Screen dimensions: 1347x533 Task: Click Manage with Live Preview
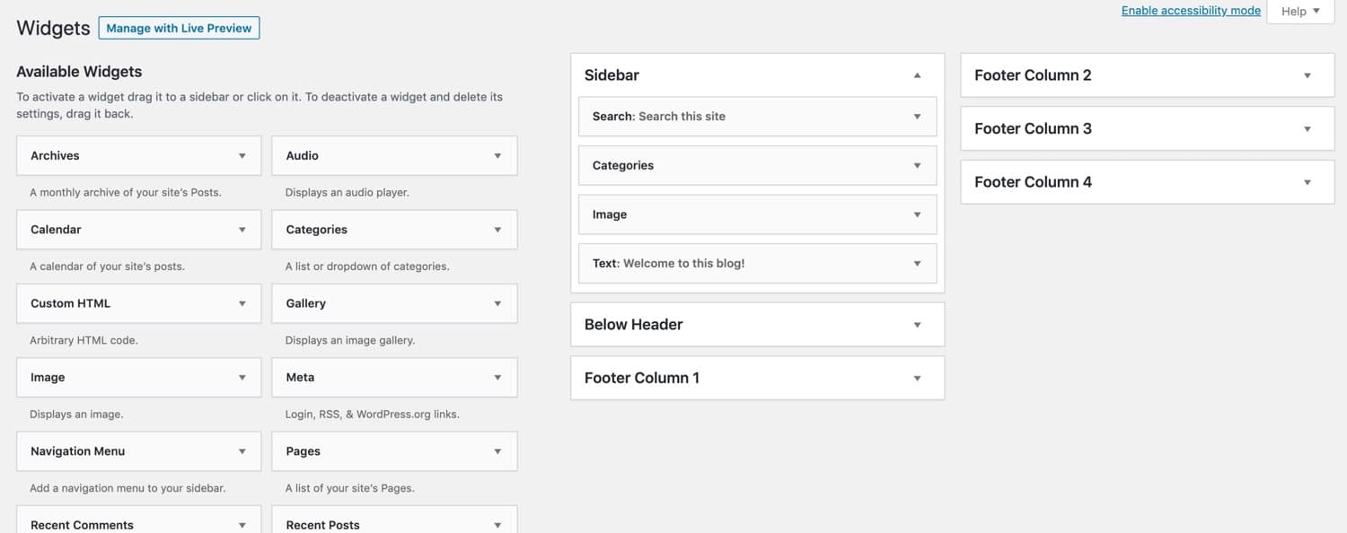178,28
